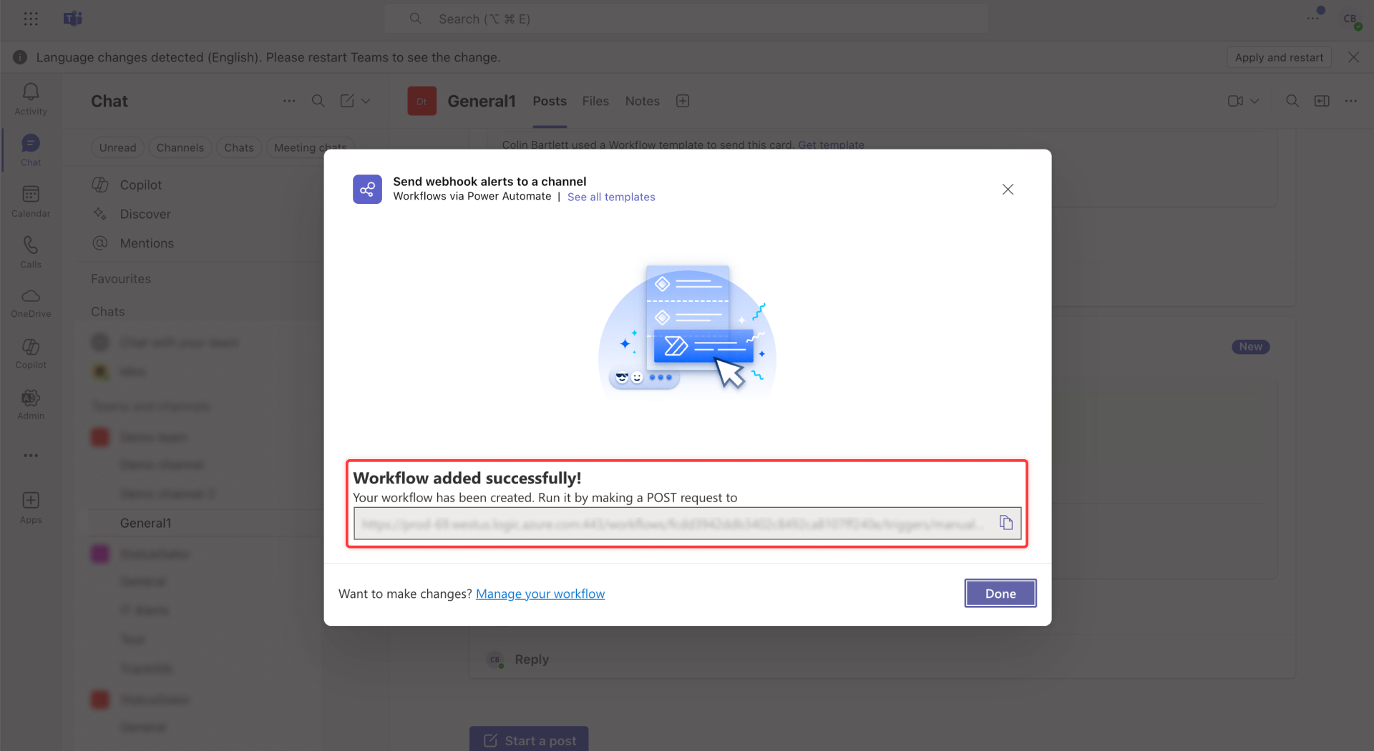Copy the webhook URL with copy icon
Viewport: 1374px width, 751px height.
point(1005,523)
